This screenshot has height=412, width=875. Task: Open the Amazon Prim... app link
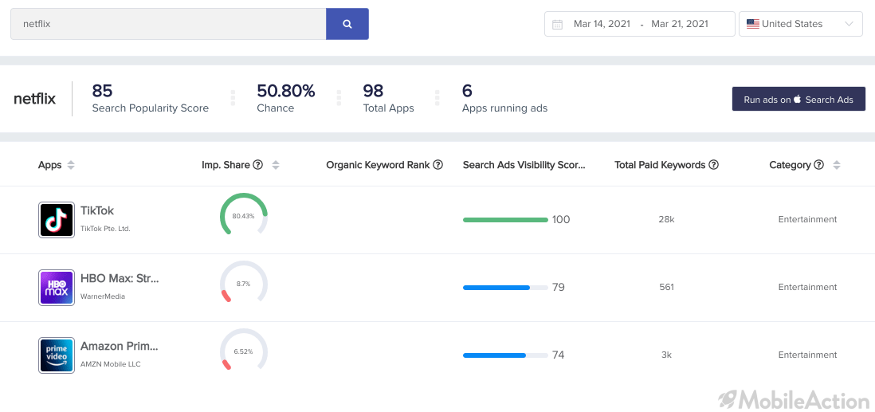pos(120,346)
